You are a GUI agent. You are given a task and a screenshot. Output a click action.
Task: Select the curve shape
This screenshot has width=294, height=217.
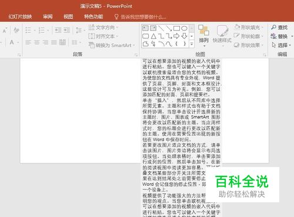pos(169,44)
